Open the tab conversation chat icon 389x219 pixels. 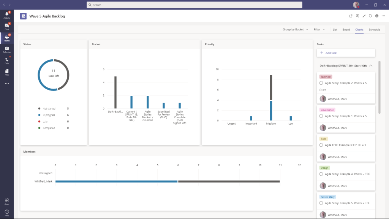coord(357,16)
